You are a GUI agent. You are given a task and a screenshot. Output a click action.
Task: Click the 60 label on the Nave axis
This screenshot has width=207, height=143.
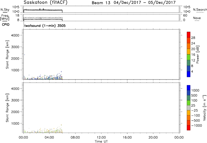point(185,15)
